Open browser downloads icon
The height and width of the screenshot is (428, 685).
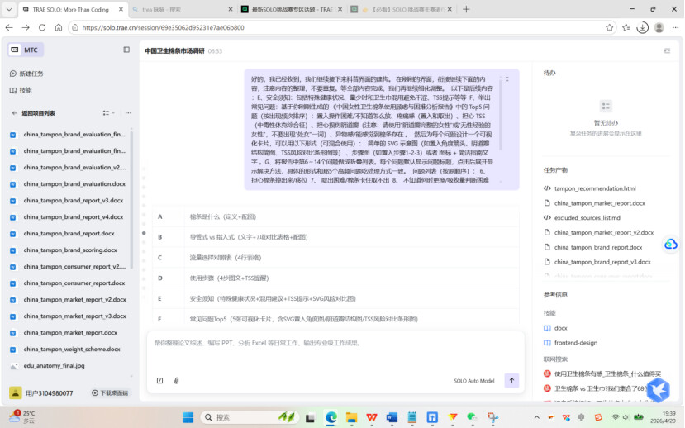(x=642, y=27)
